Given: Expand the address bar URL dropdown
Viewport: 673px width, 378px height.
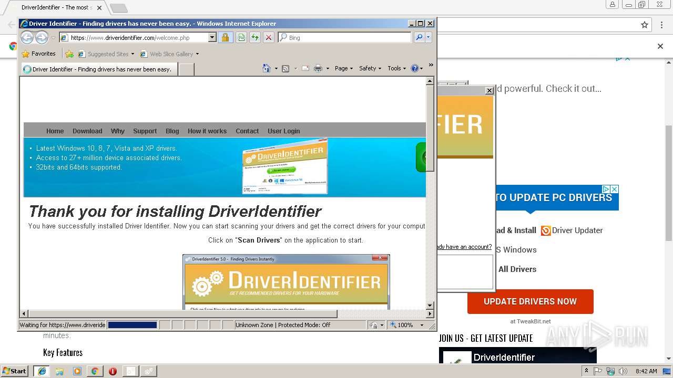Looking at the screenshot, I should (212, 37).
